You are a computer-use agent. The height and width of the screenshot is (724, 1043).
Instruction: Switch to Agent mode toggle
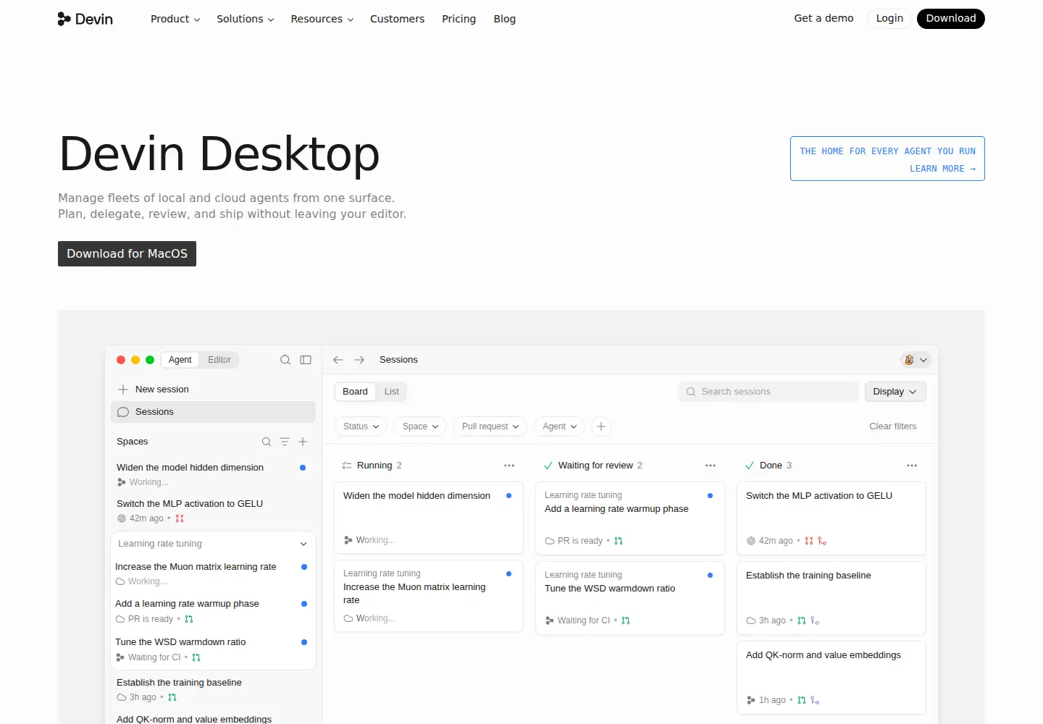(180, 360)
